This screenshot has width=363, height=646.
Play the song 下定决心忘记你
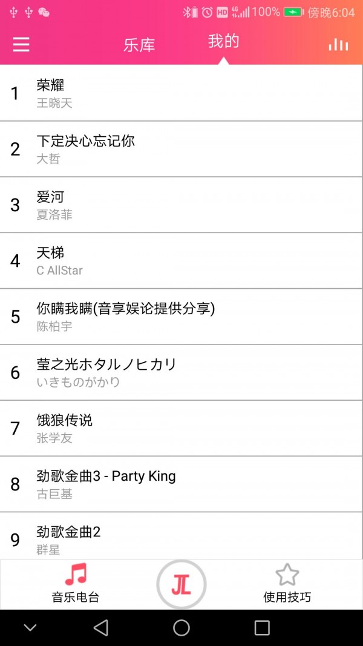pyautogui.click(x=181, y=149)
